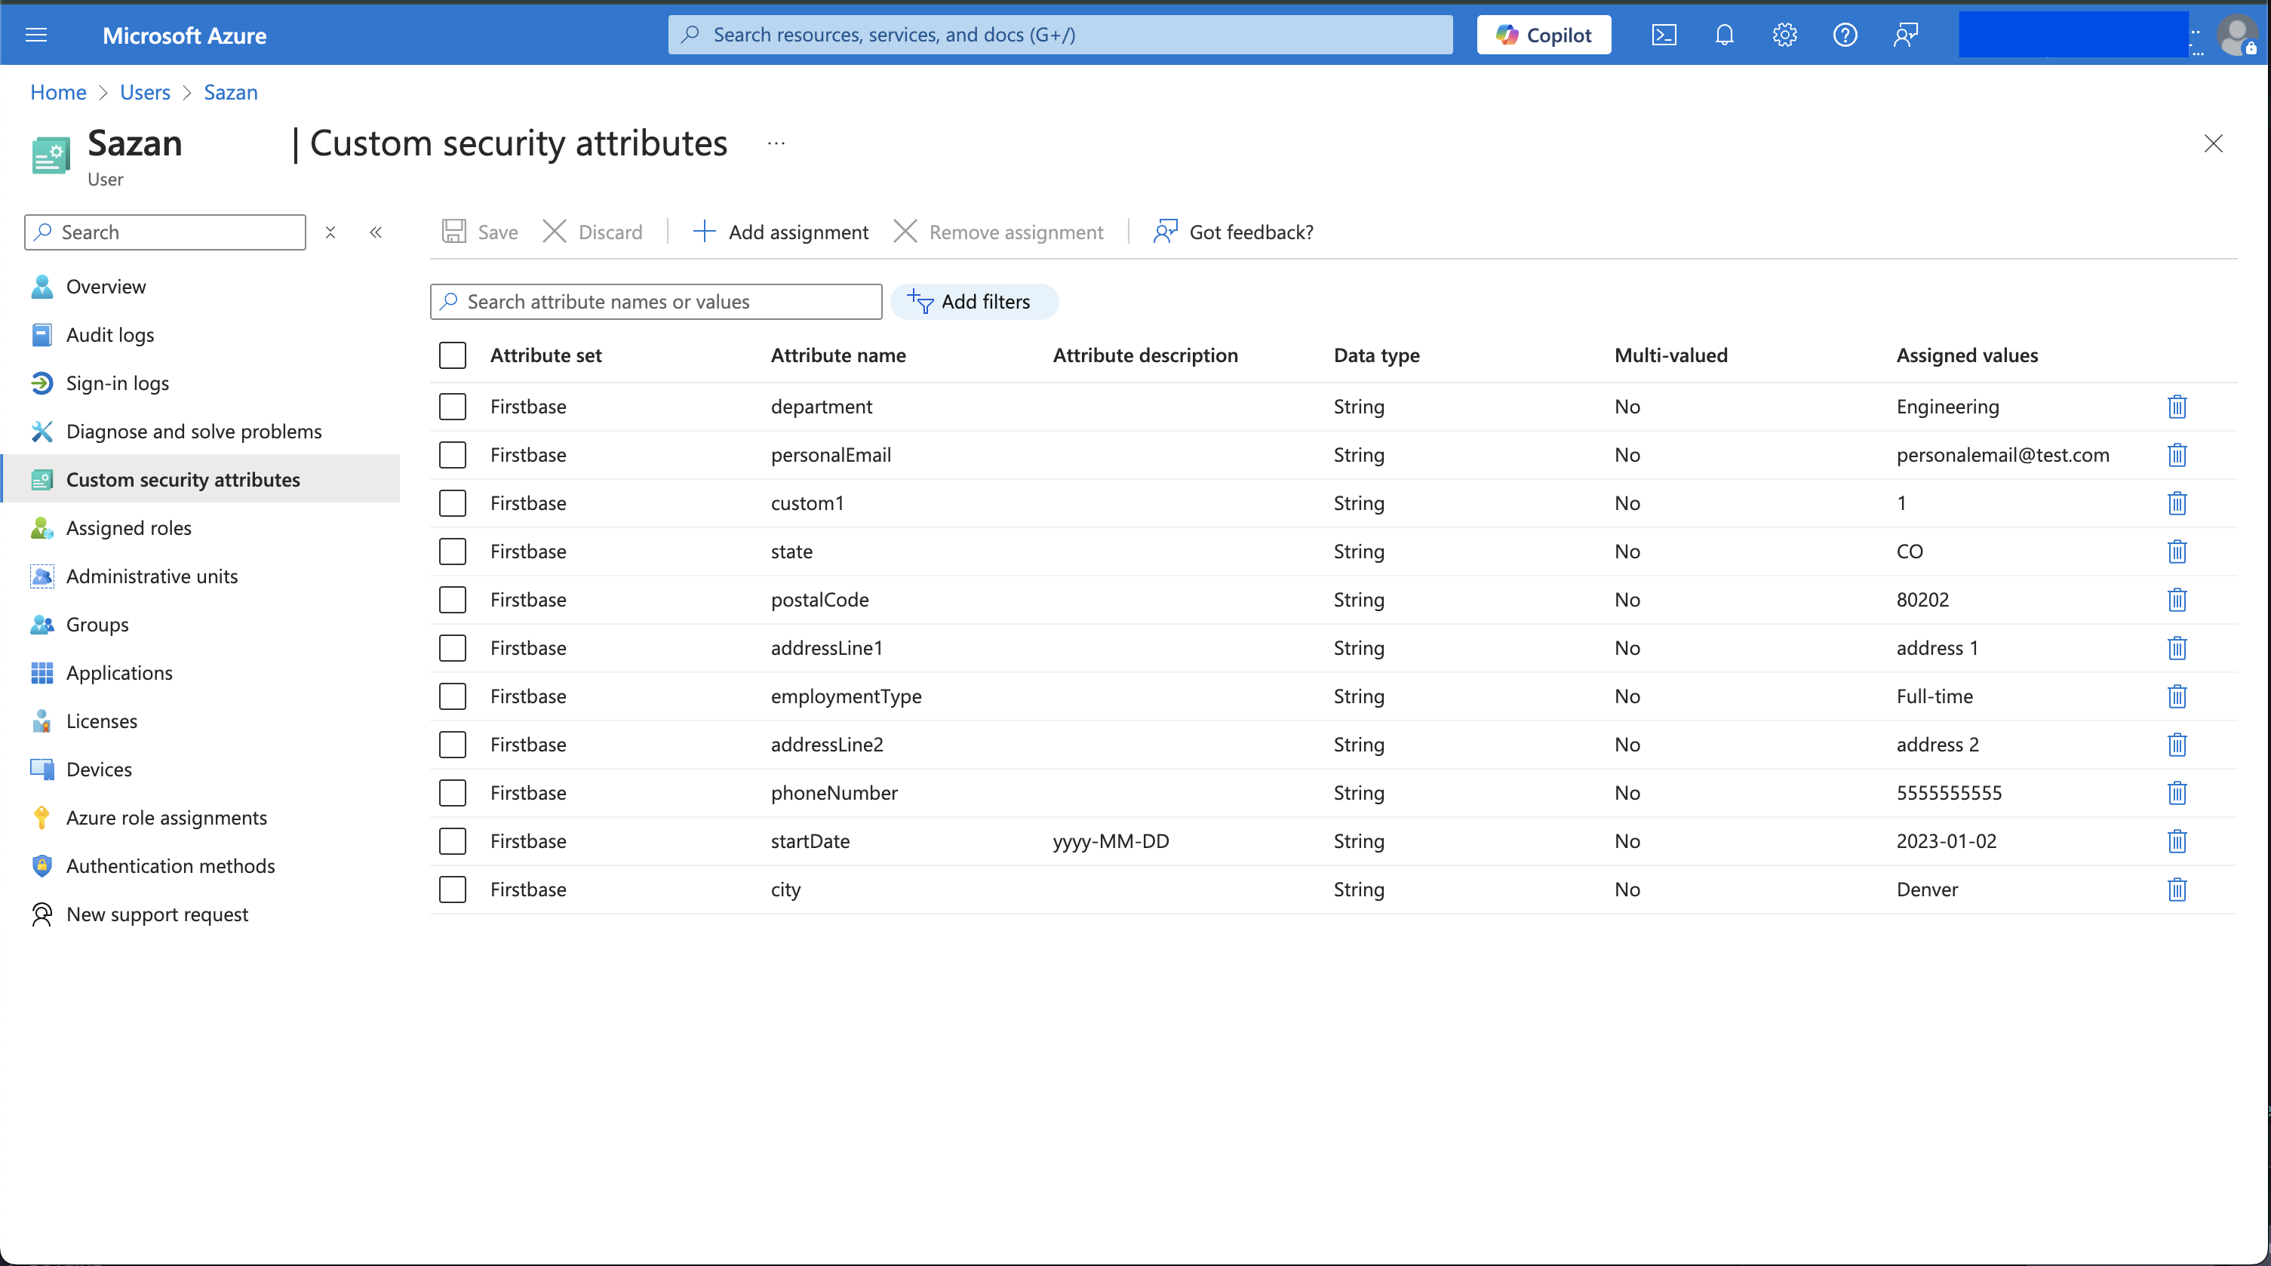Open the Cloud Shell terminal

click(1665, 35)
